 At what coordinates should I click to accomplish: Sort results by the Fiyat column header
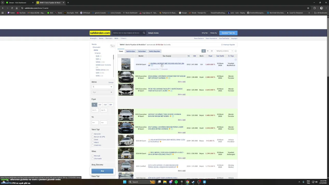[x=210, y=56]
